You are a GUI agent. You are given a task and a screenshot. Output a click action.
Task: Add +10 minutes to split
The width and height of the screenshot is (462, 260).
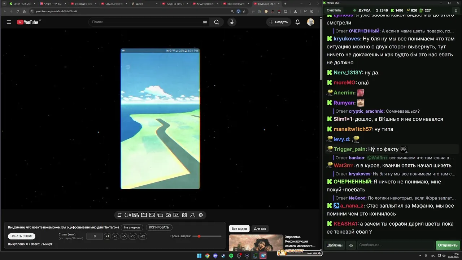133,236
